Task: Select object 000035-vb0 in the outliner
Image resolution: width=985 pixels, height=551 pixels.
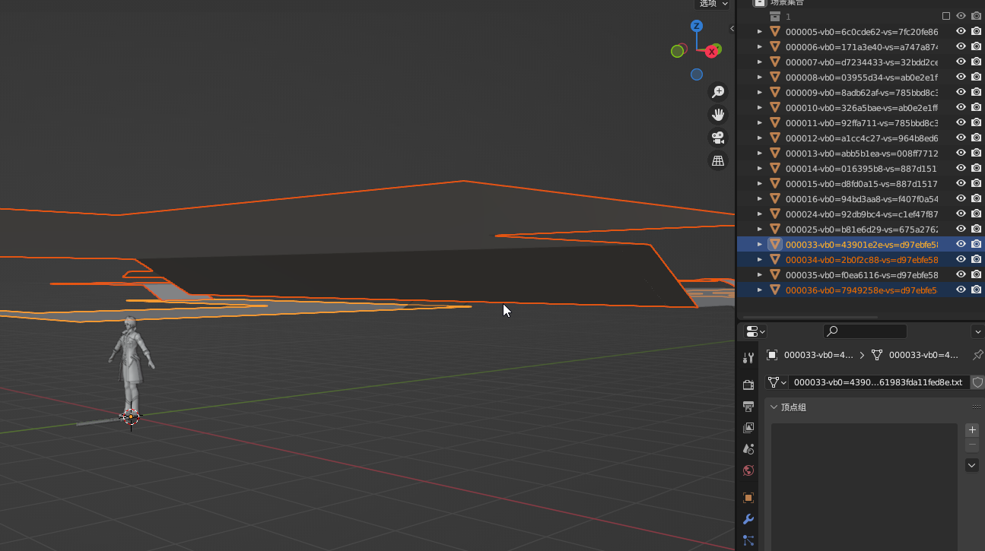Action: point(861,274)
